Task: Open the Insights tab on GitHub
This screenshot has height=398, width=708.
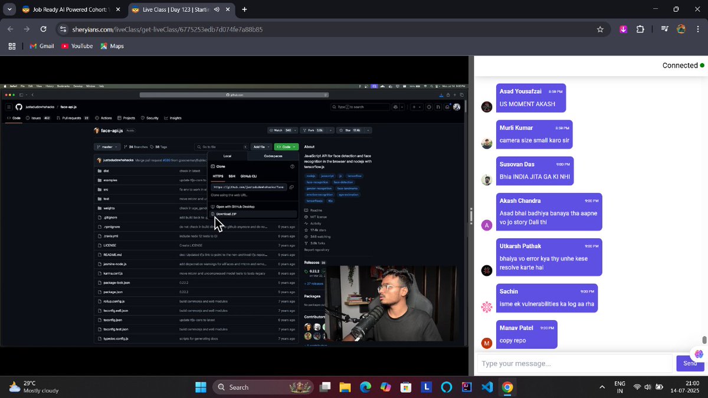Action: coord(173,118)
